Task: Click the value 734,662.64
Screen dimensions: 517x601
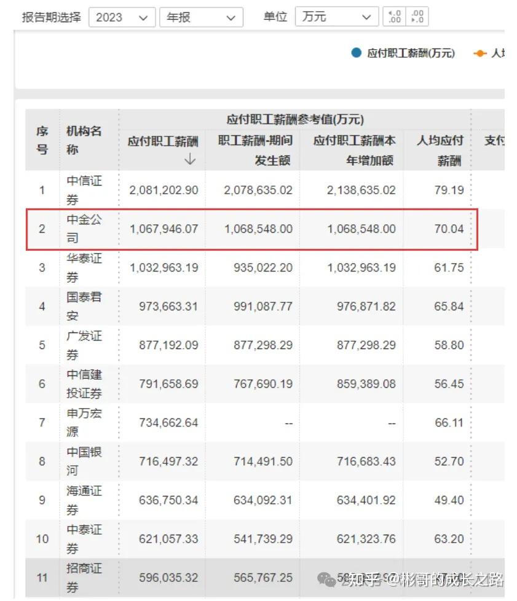Action: click(x=168, y=422)
